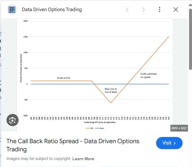Click the Data Driven Options Trading source name
This screenshot has width=192, height=167.
(x=52, y=9)
